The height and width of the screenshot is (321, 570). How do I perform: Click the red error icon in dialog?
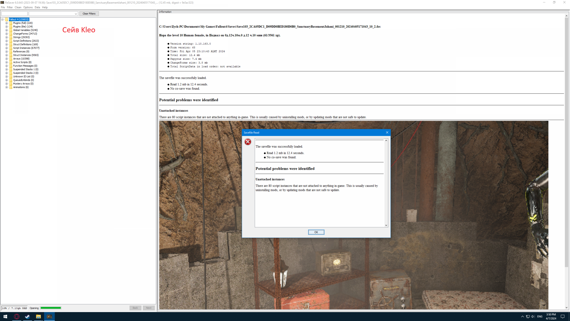(248, 142)
